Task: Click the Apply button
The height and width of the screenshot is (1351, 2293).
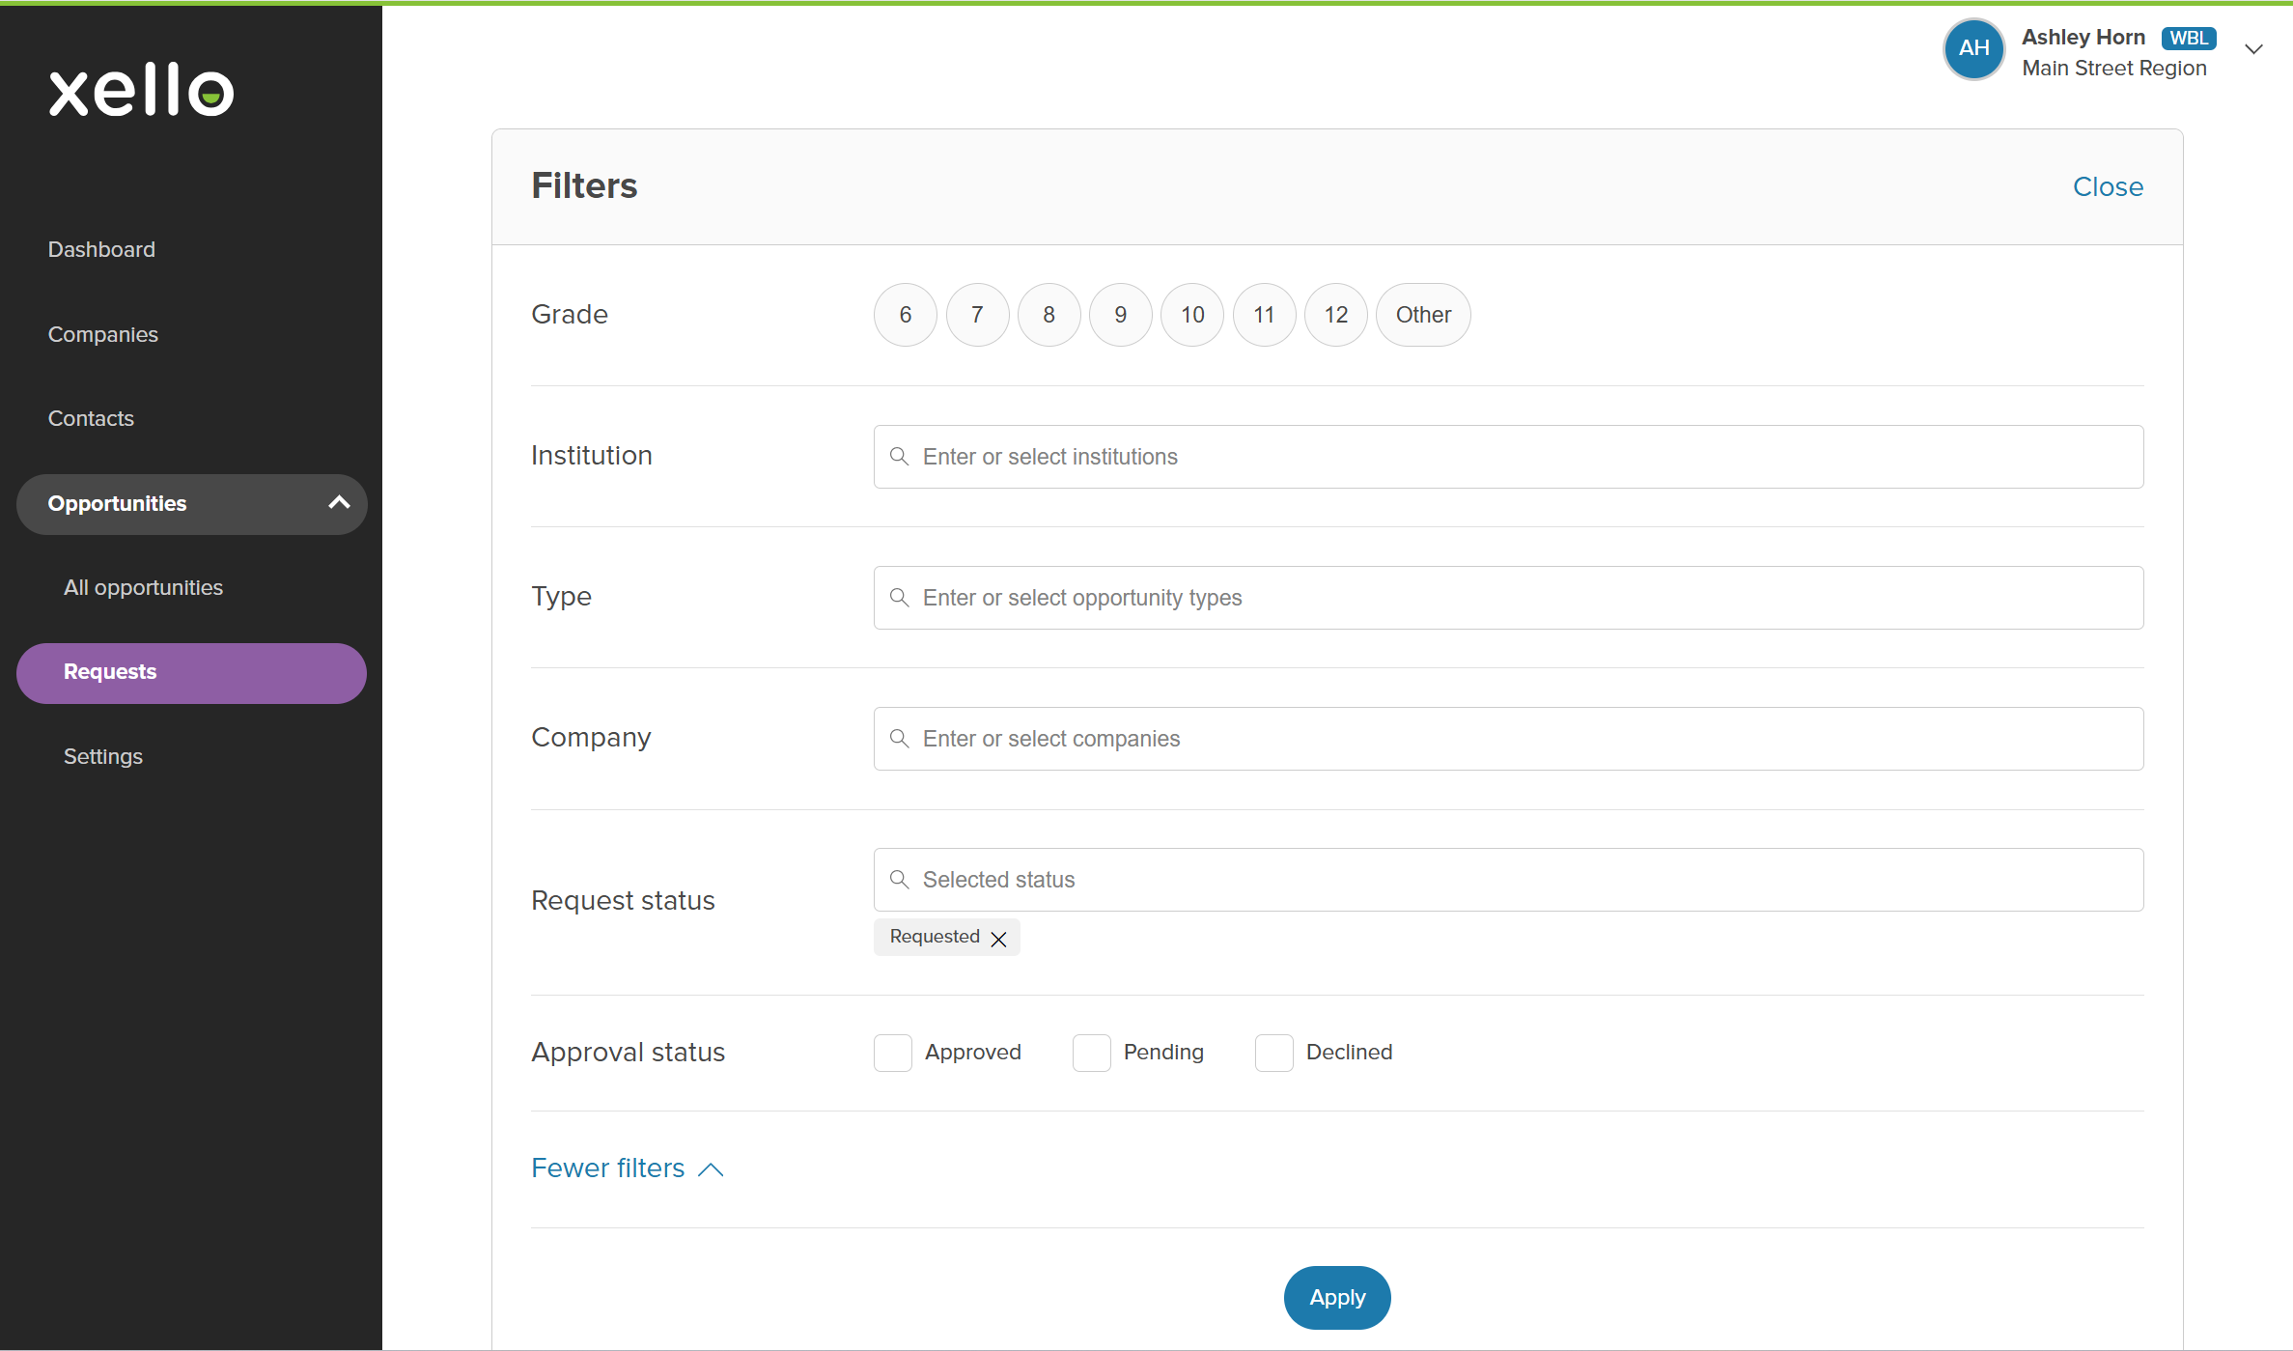Action: pos(1337,1298)
